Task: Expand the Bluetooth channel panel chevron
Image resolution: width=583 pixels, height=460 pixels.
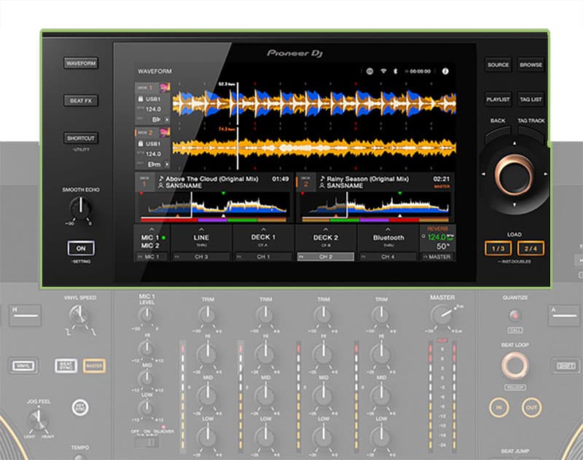Action: [x=388, y=229]
